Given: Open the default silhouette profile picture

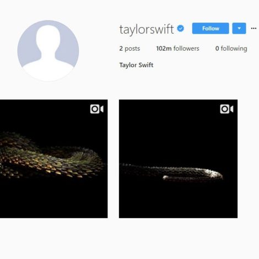Looking at the screenshot, I should pos(48,51).
